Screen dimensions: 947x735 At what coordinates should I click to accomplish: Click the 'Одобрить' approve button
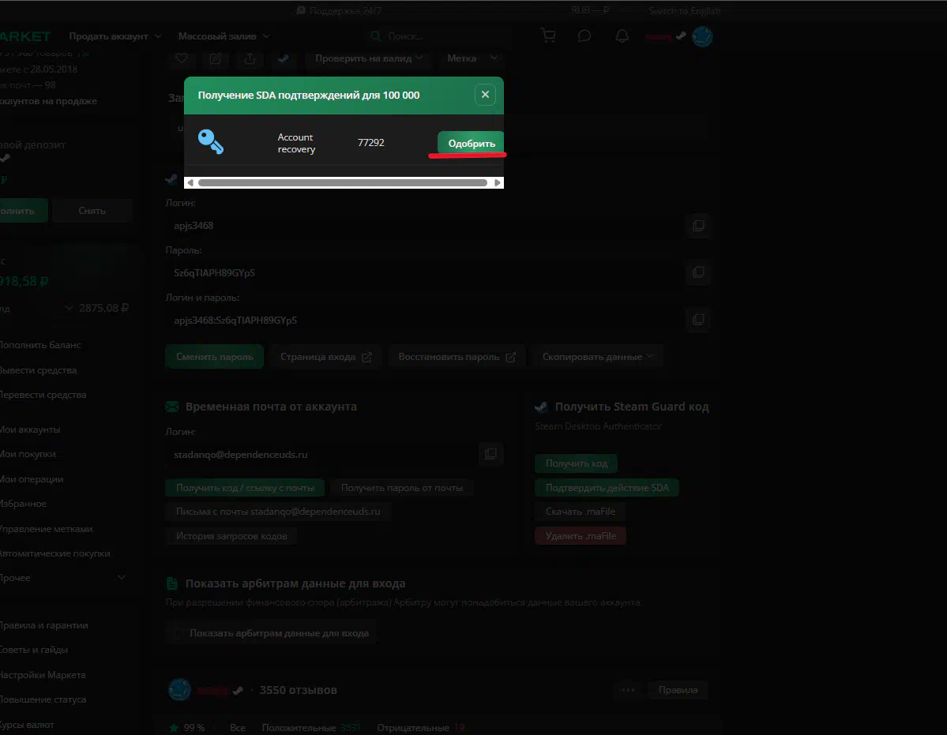click(x=471, y=144)
